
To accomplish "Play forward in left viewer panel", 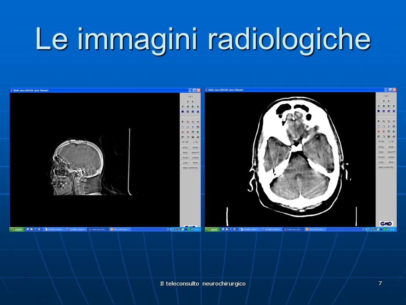I will [x=193, y=106].
